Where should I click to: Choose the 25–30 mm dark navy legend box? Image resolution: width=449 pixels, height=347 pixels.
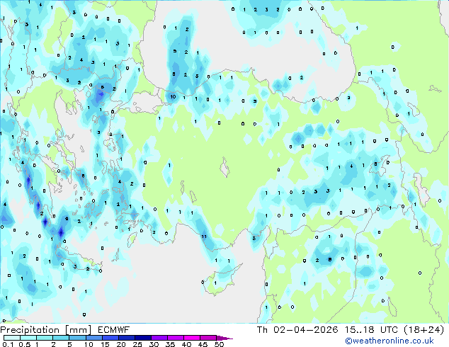coord(143,338)
